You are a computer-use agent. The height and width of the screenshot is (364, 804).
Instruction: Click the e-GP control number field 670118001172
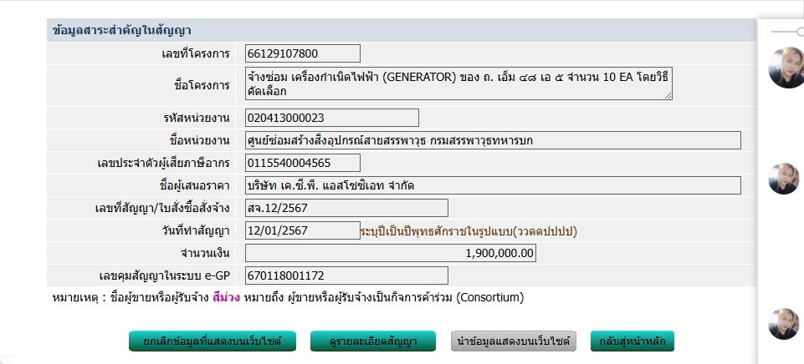(x=346, y=276)
